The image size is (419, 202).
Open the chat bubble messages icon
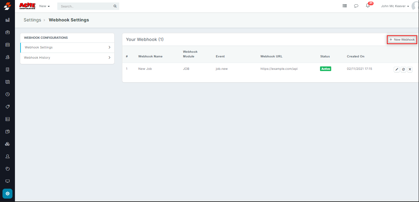click(356, 6)
